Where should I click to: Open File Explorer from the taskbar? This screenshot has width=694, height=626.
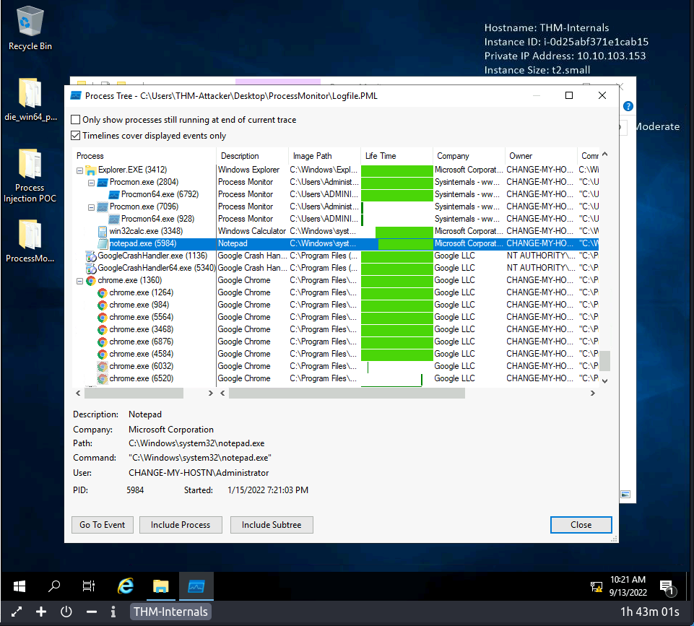(160, 586)
